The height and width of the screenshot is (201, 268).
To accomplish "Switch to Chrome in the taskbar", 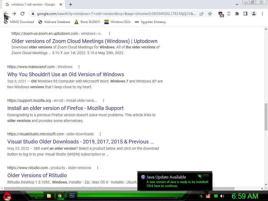I will coord(60,196).
